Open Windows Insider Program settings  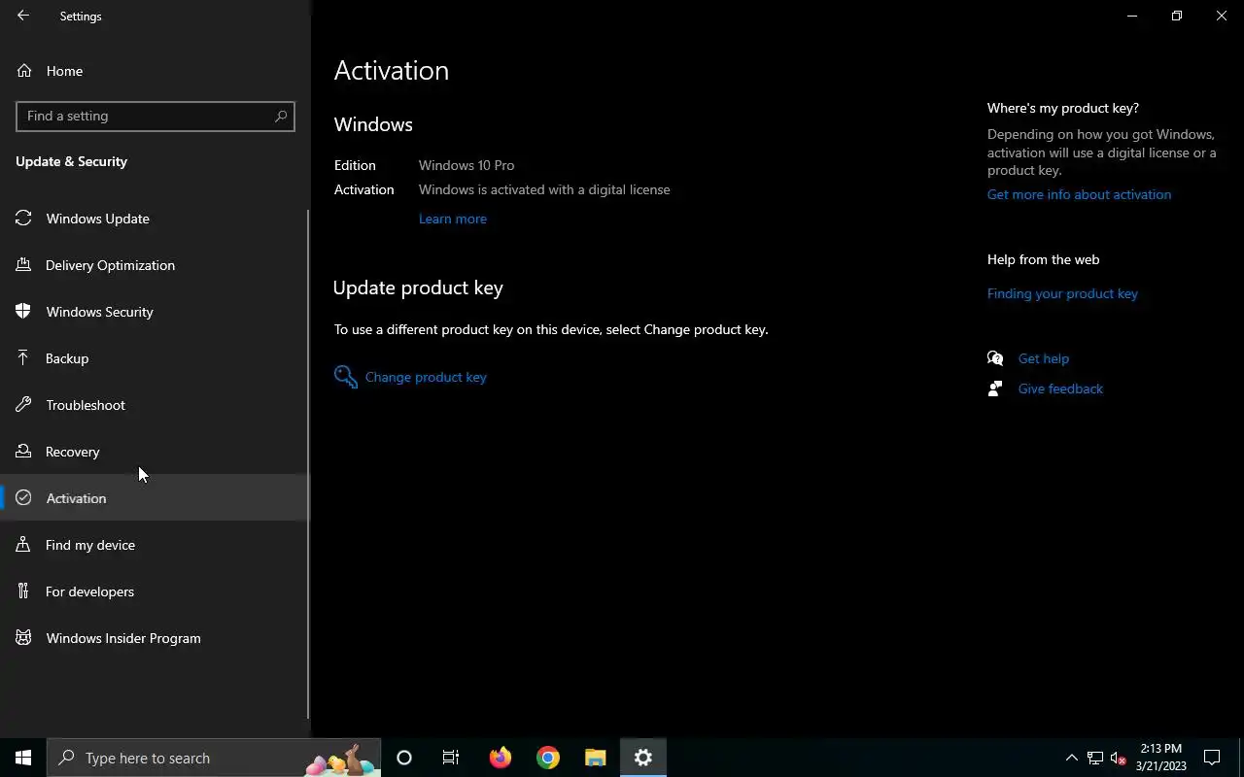click(x=155, y=638)
